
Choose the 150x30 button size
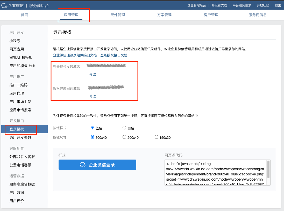tap(156, 137)
